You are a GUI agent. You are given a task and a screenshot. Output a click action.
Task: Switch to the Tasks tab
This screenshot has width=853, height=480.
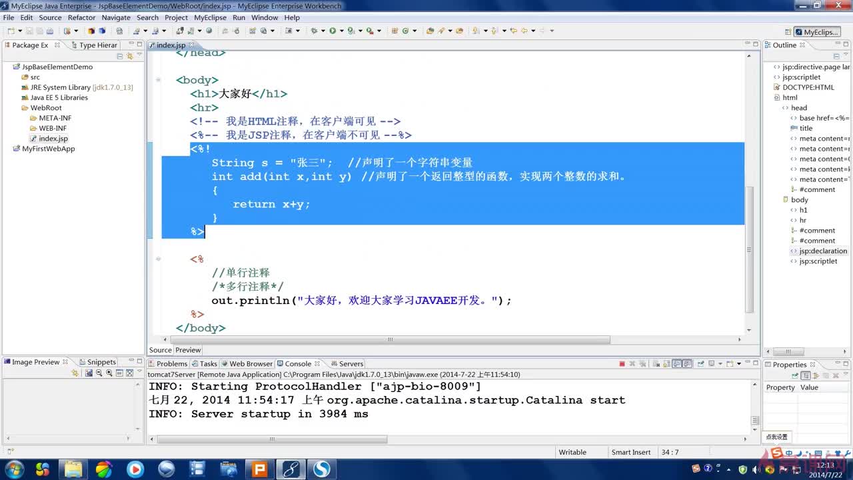click(204, 364)
